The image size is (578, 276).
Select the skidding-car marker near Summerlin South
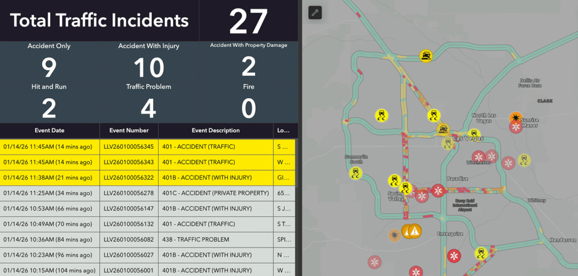click(357, 173)
